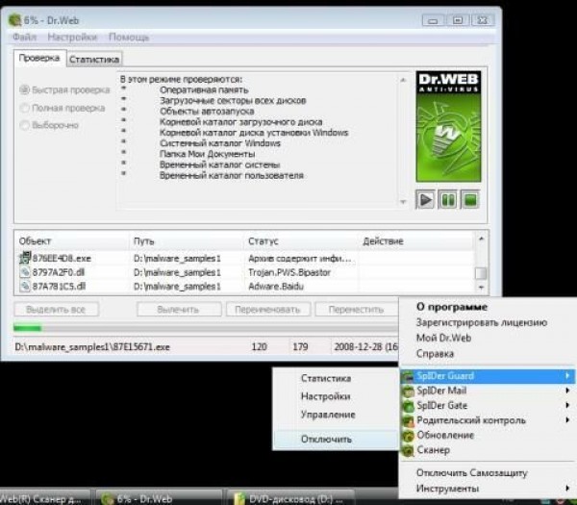Click the Переименовать button
577x505 pixels.
[268, 310]
